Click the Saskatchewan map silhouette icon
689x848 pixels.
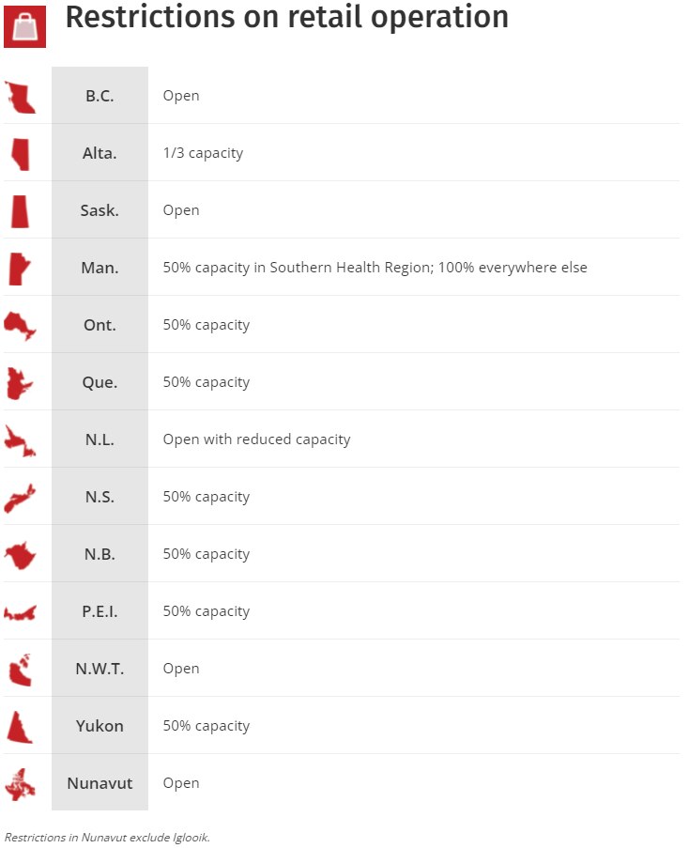click(x=20, y=210)
